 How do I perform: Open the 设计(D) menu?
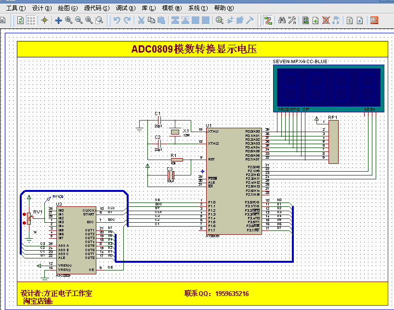pos(42,8)
